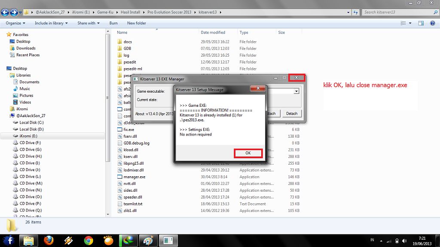Open Favorites in navigation pane
Image resolution: width=440 pixels, height=247 pixels.
(21, 34)
